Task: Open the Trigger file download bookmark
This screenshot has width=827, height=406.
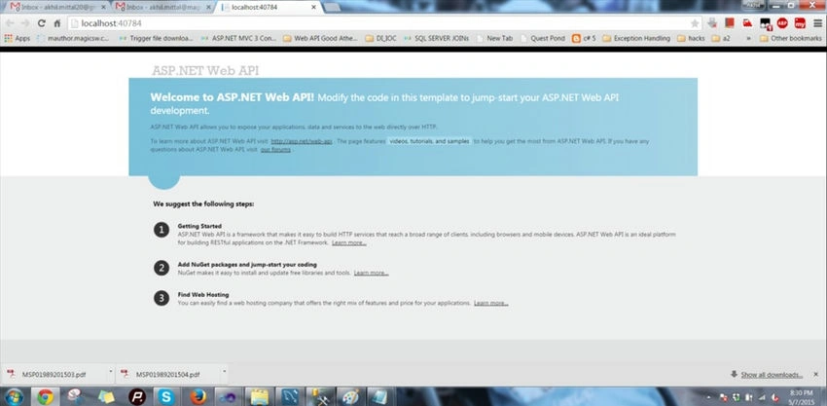Action: click(156, 39)
